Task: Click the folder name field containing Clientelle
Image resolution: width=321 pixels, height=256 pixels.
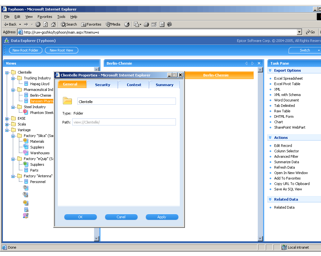Action: tap(126, 101)
